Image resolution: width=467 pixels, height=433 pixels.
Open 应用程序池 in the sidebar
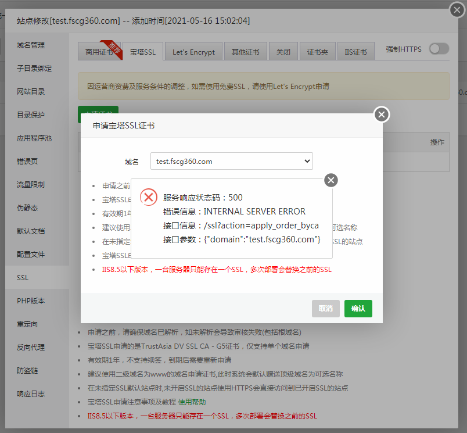[37, 138]
